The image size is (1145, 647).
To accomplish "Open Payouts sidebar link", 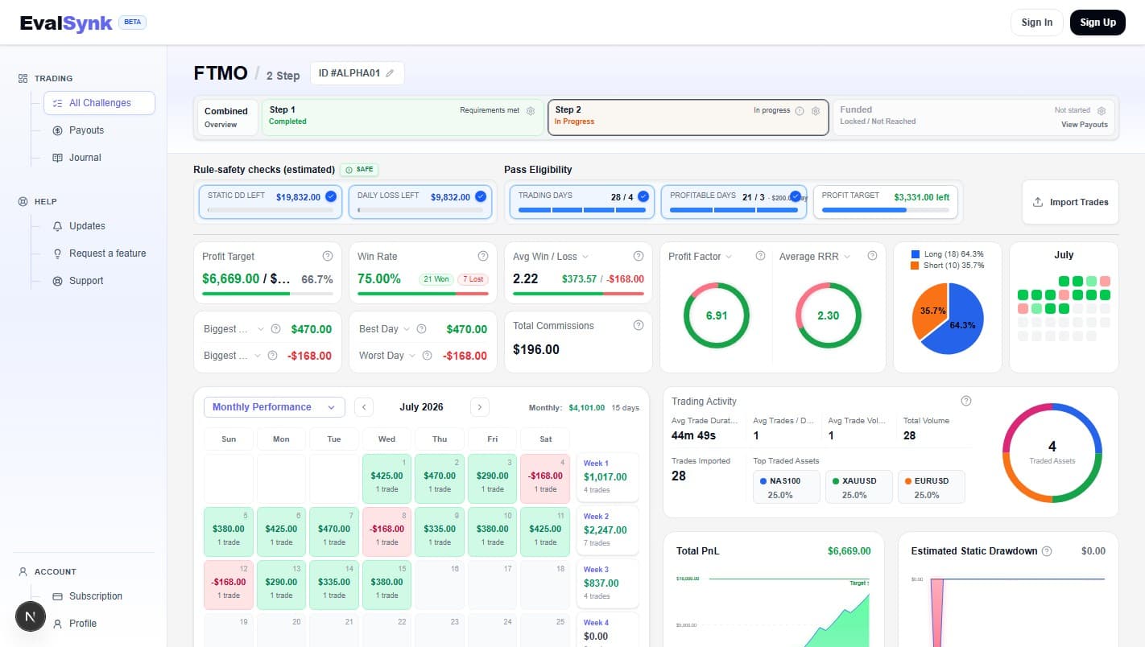I will tap(87, 130).
